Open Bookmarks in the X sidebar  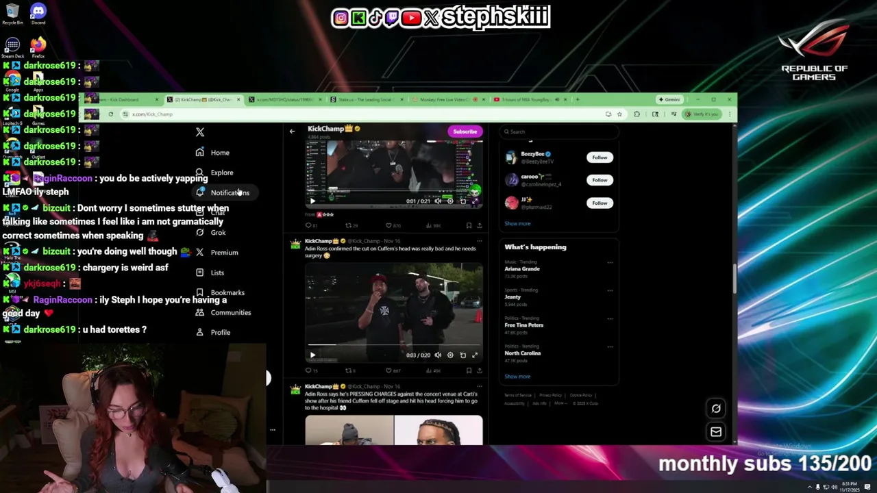[219, 292]
